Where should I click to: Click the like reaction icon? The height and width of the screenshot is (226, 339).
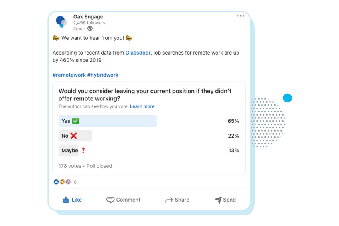click(56, 182)
